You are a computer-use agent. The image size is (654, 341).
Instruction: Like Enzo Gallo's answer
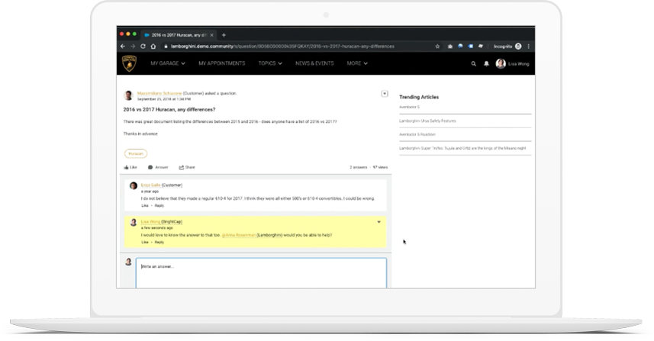click(x=145, y=205)
